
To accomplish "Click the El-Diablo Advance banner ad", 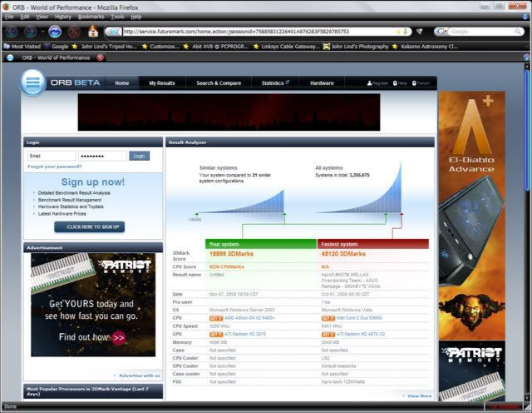I will (x=471, y=215).
